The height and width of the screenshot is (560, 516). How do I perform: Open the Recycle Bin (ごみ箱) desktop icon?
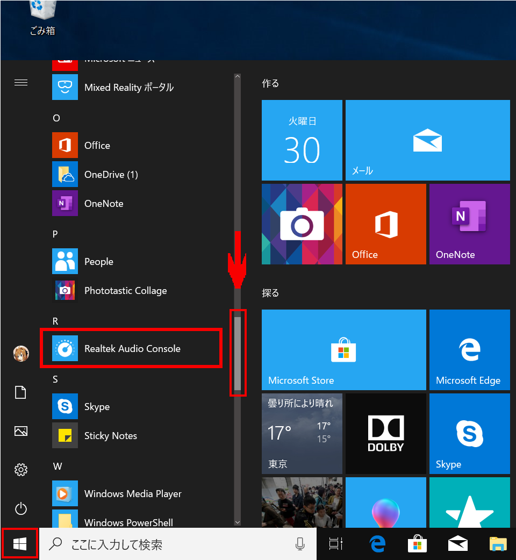[x=43, y=18]
